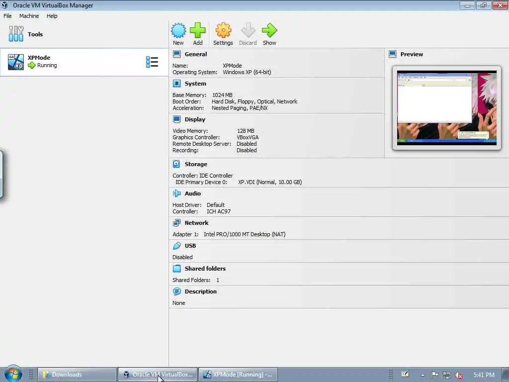Click the Description section speech bubble icon
The width and height of the screenshot is (509, 382).
[176, 291]
